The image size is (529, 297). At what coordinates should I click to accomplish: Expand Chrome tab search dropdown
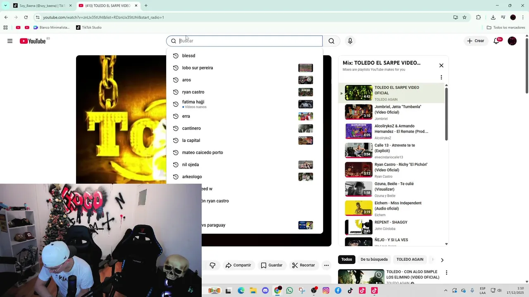[5, 5]
